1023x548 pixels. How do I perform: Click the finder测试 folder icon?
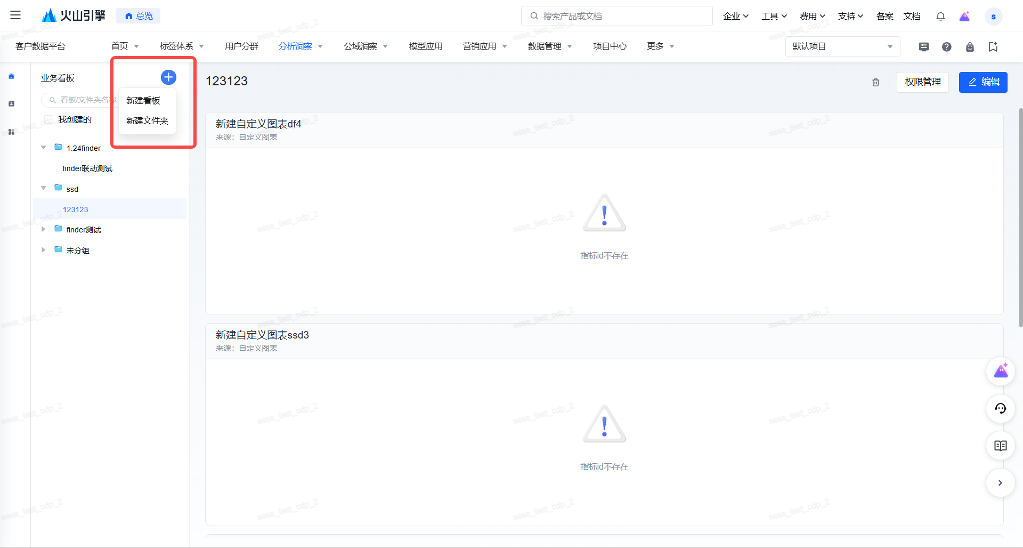click(x=58, y=229)
